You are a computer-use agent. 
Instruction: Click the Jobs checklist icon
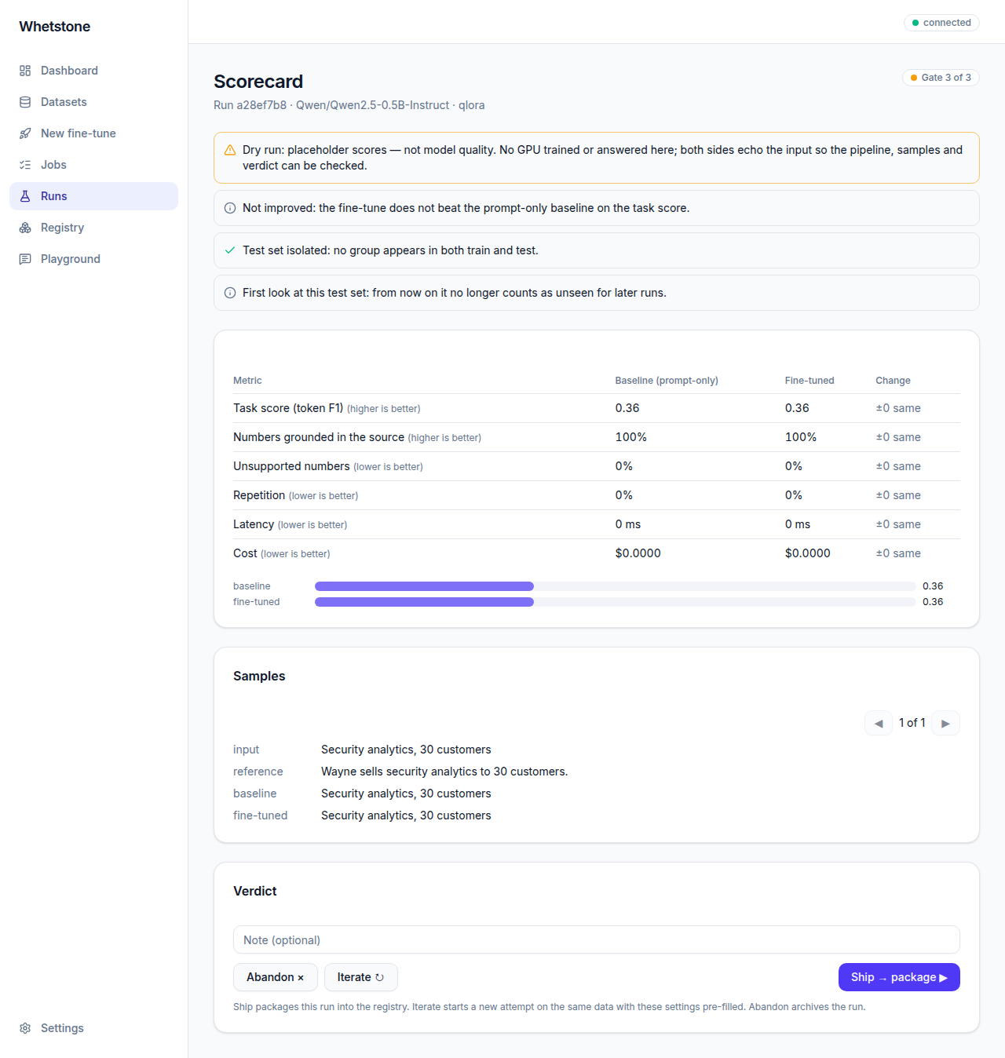(25, 165)
